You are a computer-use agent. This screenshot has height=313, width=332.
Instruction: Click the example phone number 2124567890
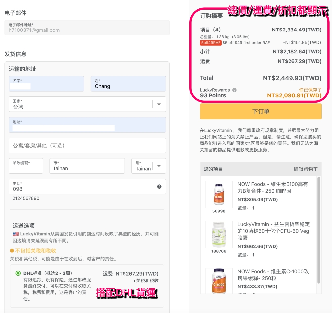(x=26, y=198)
